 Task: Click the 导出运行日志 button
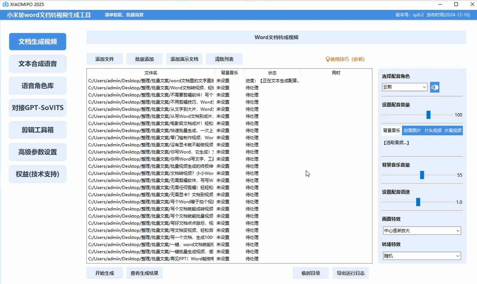click(351, 273)
